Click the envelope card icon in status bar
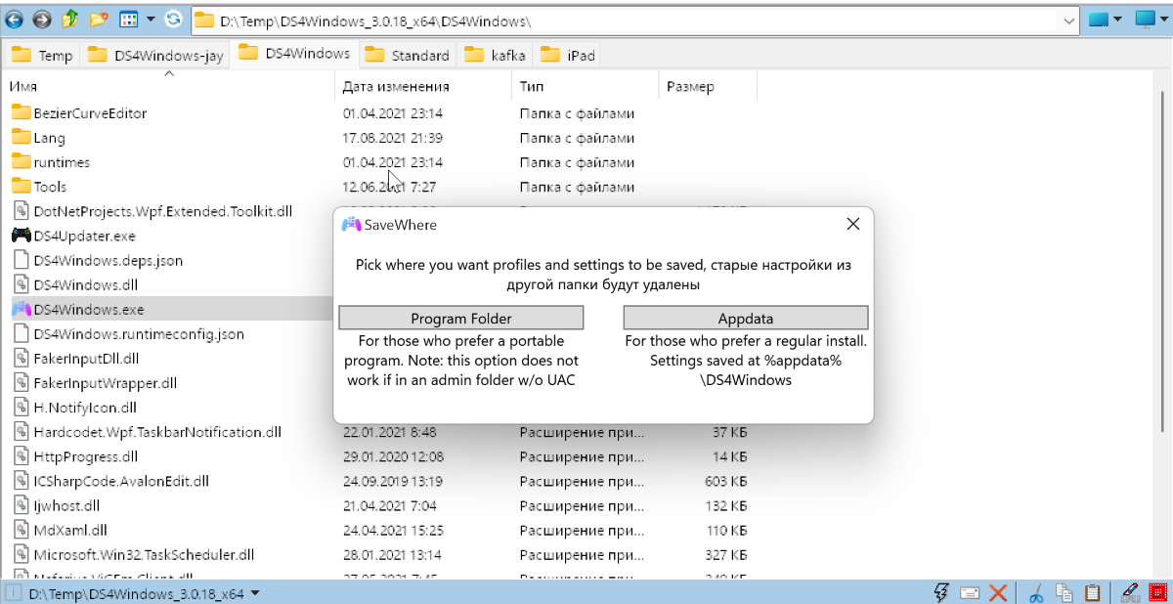Screen dimensions: 1173x604 [970, 592]
